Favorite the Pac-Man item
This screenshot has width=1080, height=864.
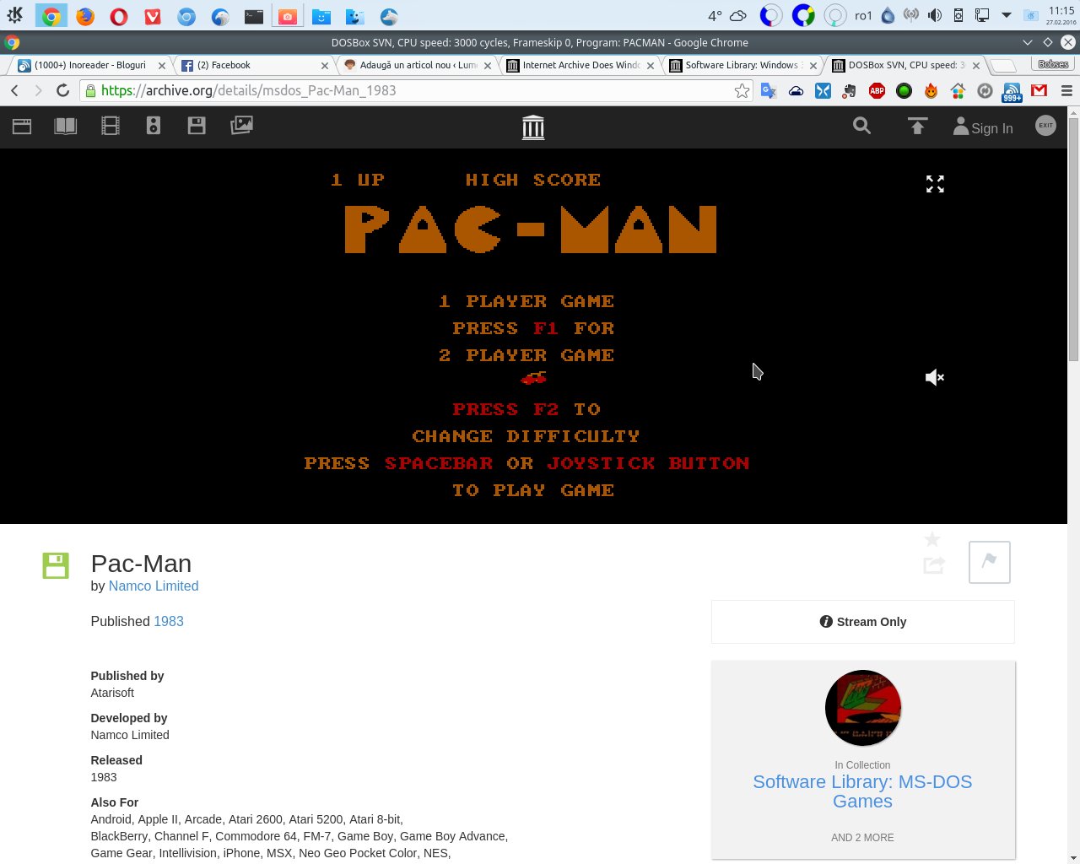(932, 539)
